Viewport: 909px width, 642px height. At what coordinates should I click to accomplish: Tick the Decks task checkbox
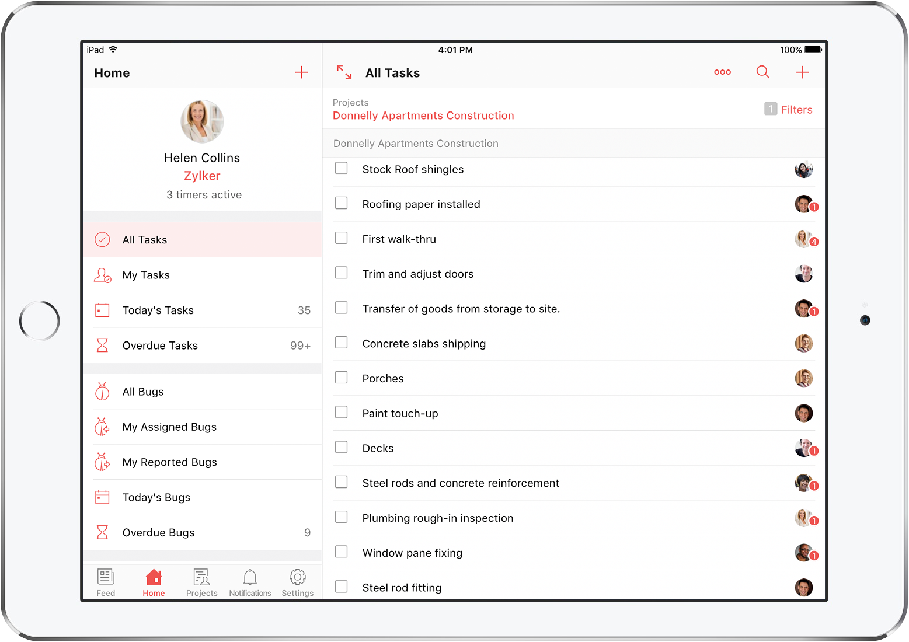(x=342, y=447)
